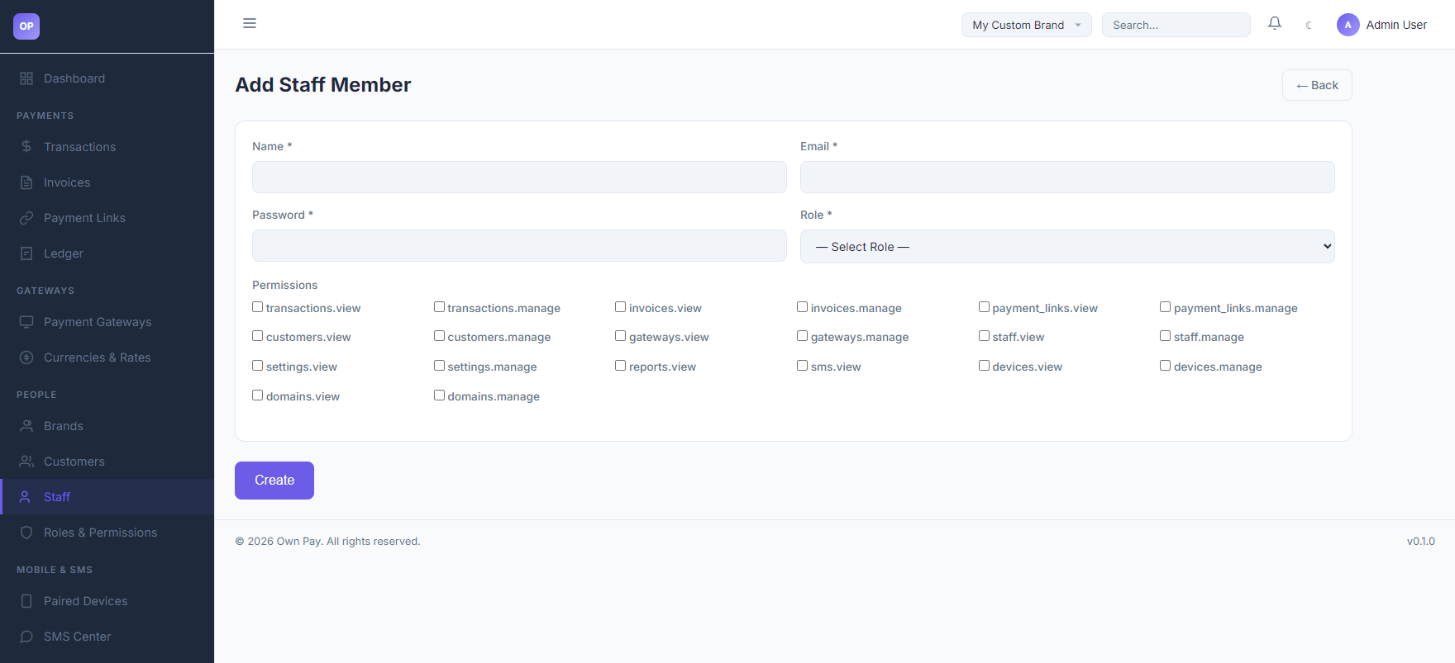Open Roles & Permissions page
Screen dimensions: 1455x663
[107, 533]
